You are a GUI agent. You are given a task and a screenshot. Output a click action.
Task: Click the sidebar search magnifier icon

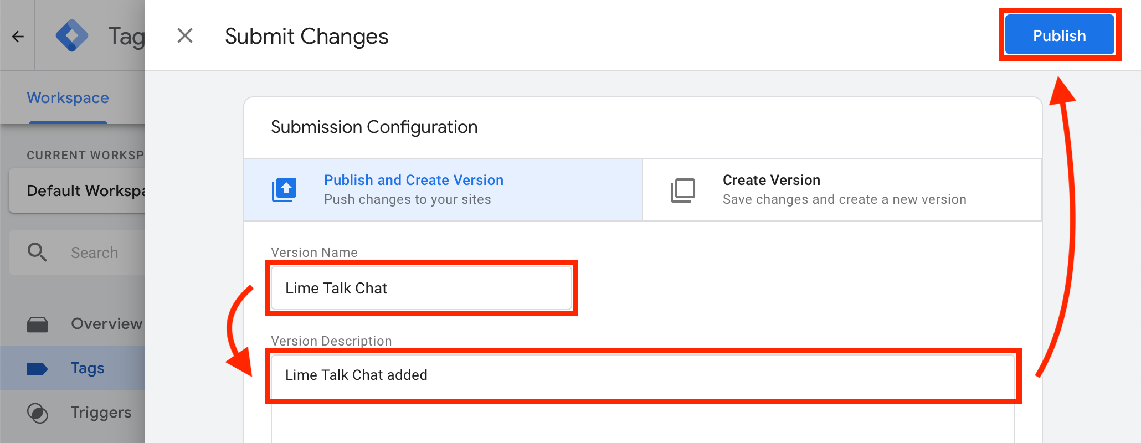(37, 252)
